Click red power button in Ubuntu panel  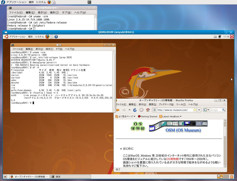232,36
